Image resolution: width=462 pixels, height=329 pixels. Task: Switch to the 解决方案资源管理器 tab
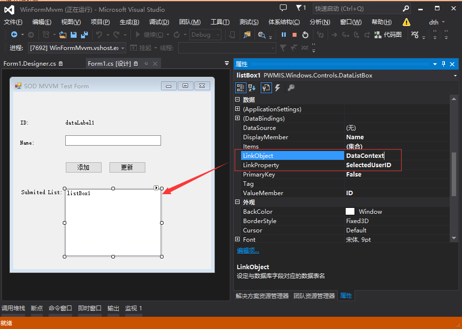click(262, 296)
